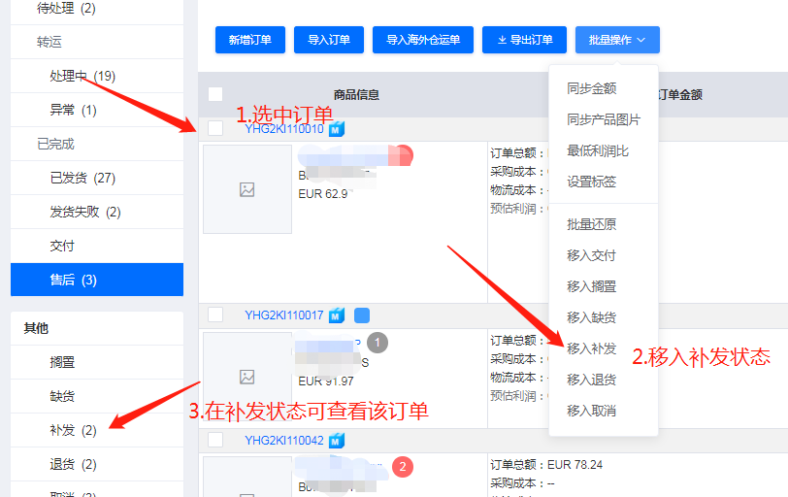Click the 新增订单 button
This screenshot has width=788, height=497.
pos(250,40)
